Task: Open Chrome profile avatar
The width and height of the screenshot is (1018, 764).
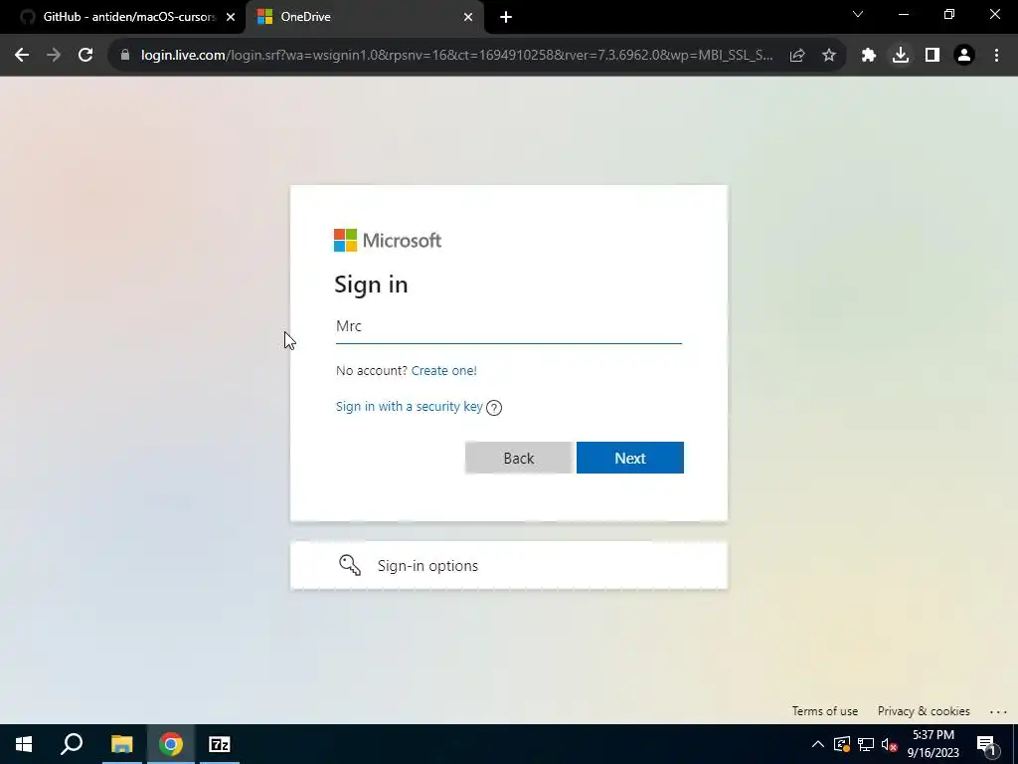Action: tap(964, 56)
